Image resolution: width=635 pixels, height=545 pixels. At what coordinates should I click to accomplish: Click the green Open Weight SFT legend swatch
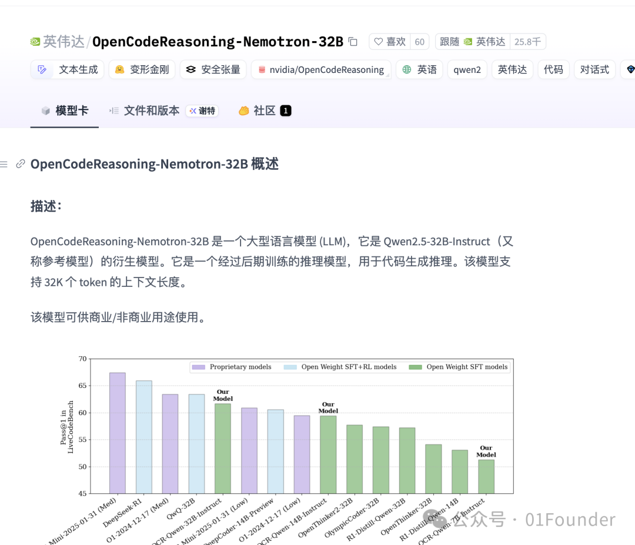click(415, 367)
